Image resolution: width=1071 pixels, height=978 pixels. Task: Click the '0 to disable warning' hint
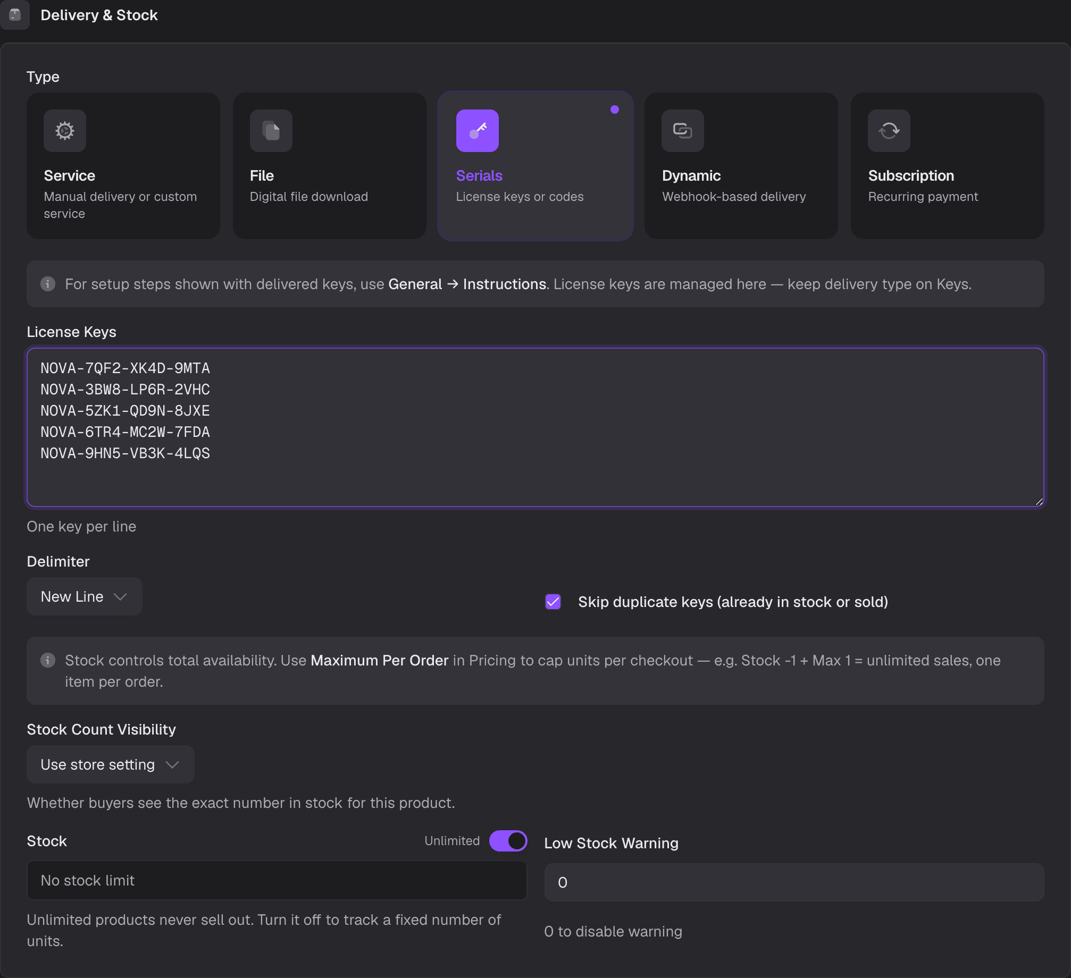[613, 931]
